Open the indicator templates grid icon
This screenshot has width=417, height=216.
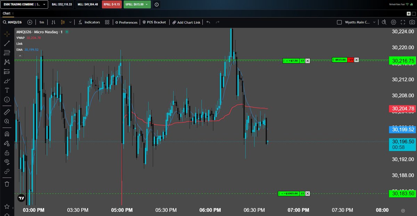click(107, 22)
